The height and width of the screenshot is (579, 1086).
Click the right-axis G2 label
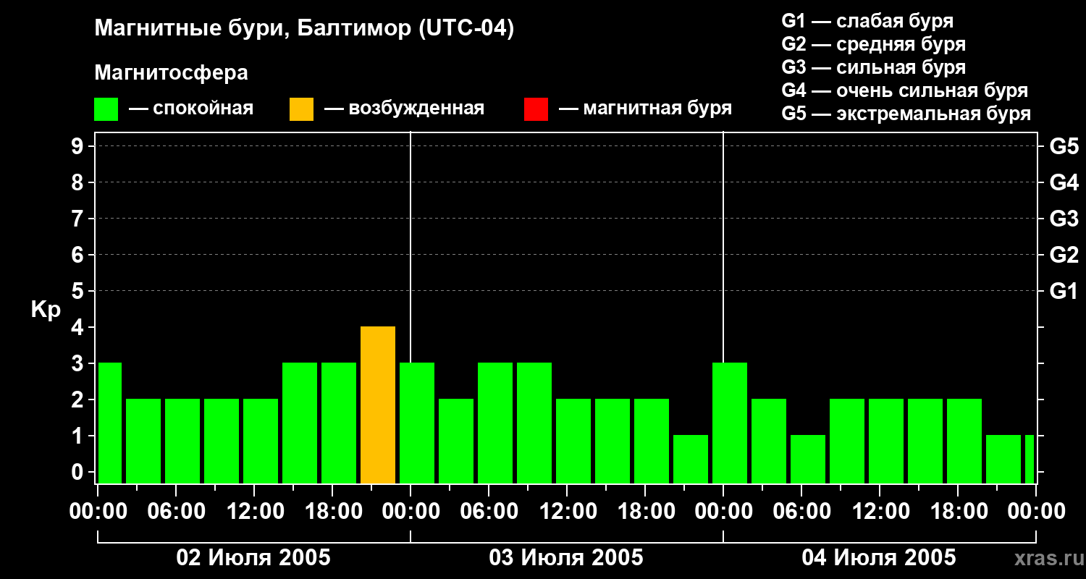click(x=1064, y=255)
